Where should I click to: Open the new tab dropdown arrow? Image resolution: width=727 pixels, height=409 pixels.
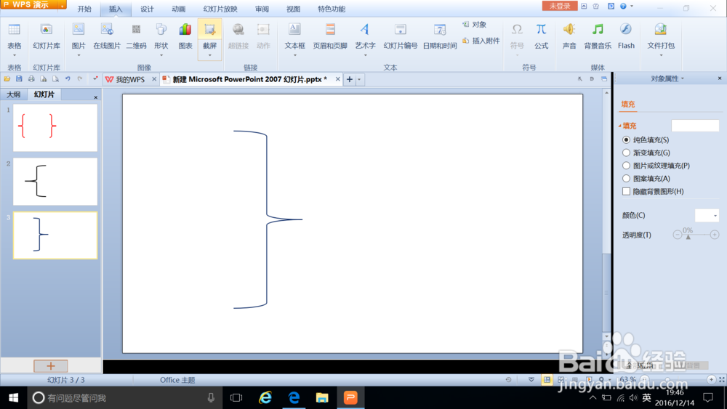[x=359, y=80]
